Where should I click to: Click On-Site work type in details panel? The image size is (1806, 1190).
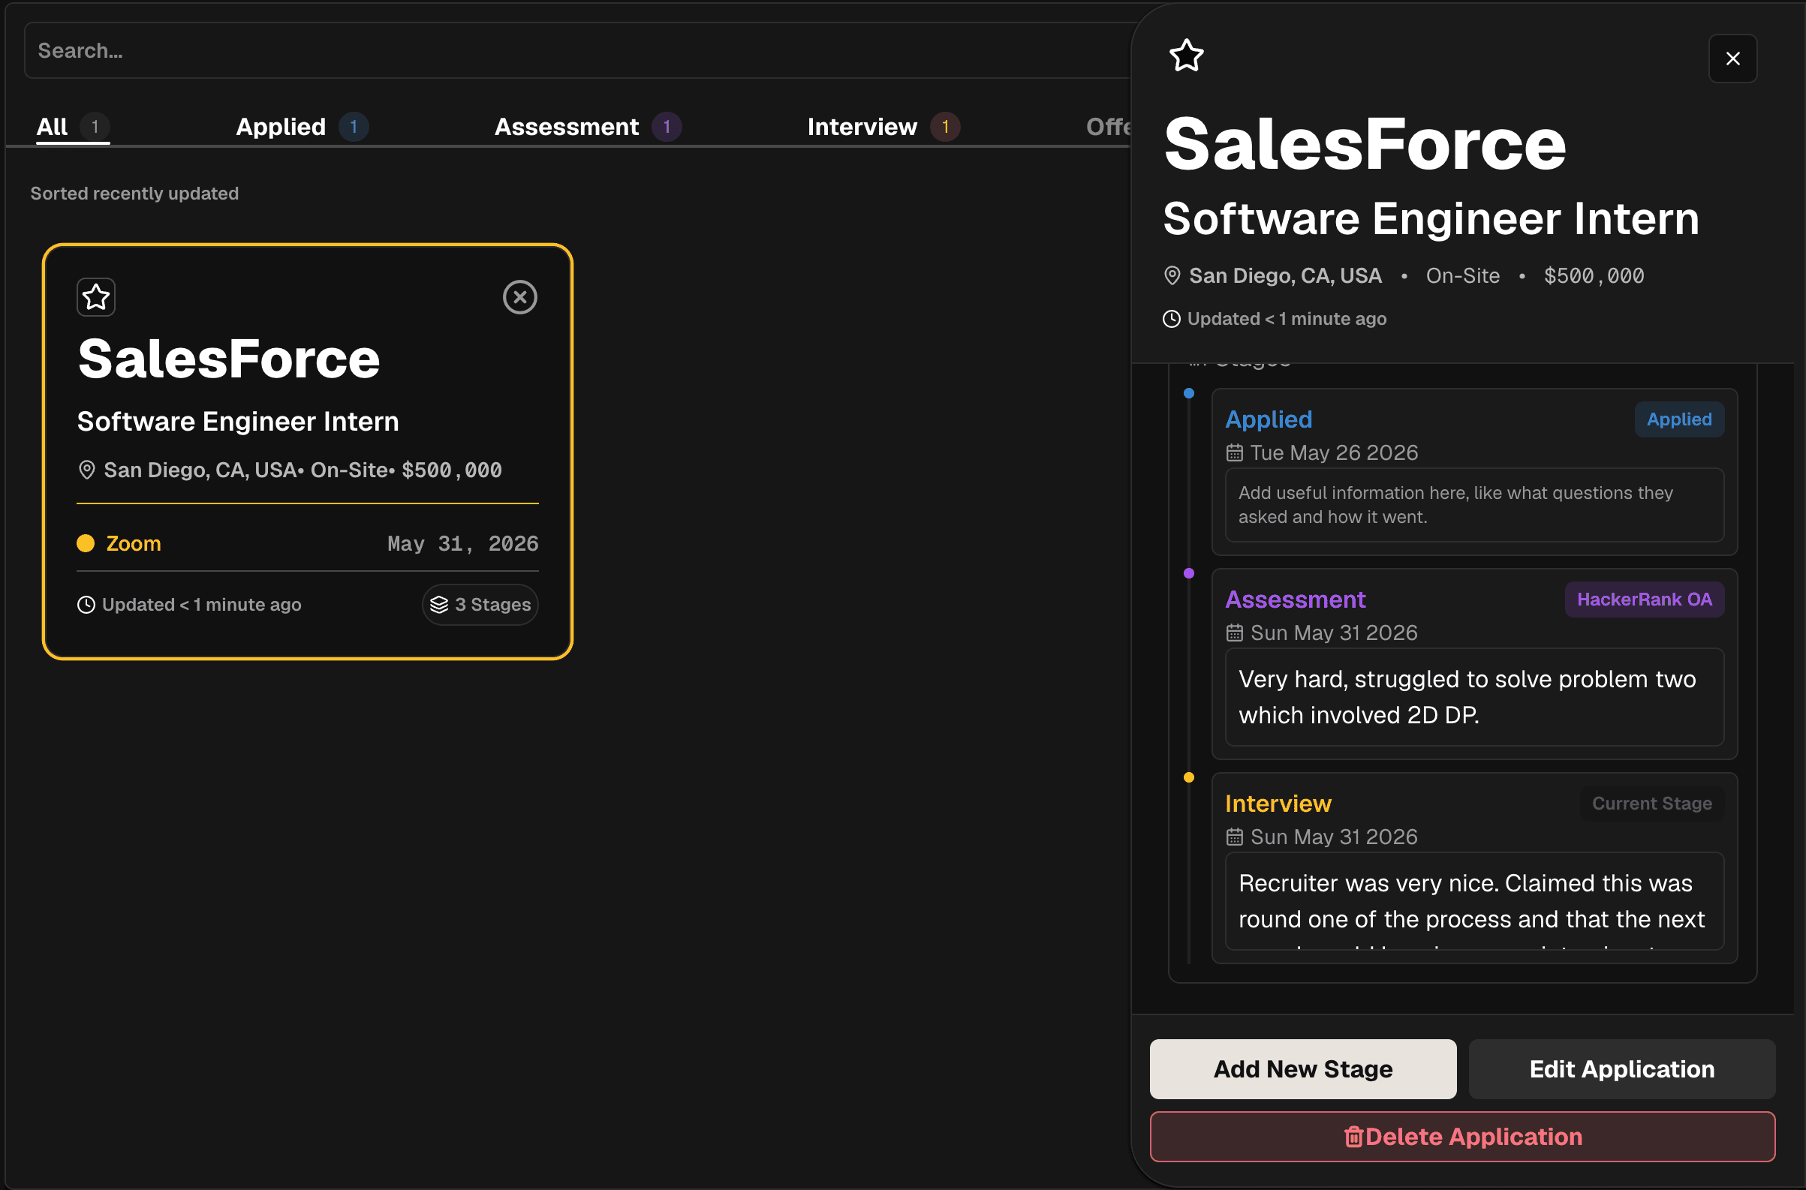1463,275
